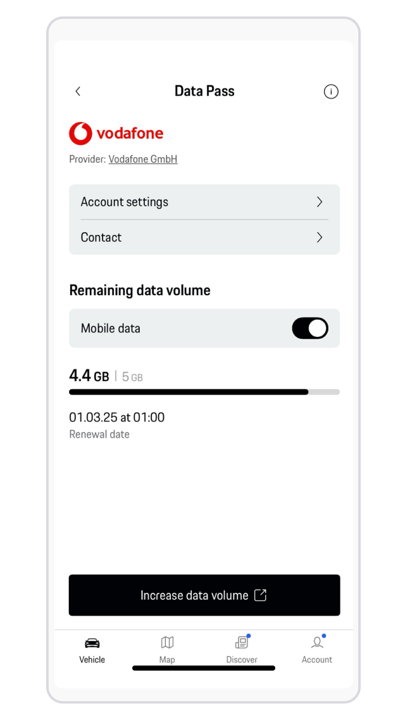Click the remaining data progress bar
Image resolution: width=405 pixels, height=720 pixels.
[204, 392]
